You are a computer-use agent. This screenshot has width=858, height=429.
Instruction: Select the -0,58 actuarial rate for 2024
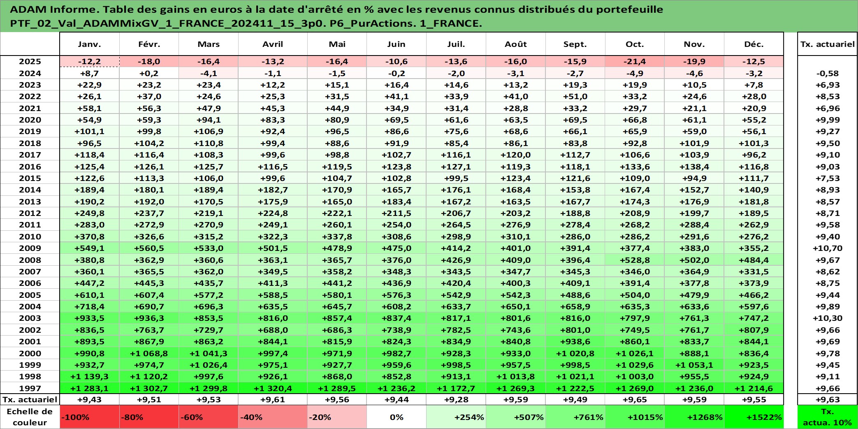pyautogui.click(x=828, y=73)
